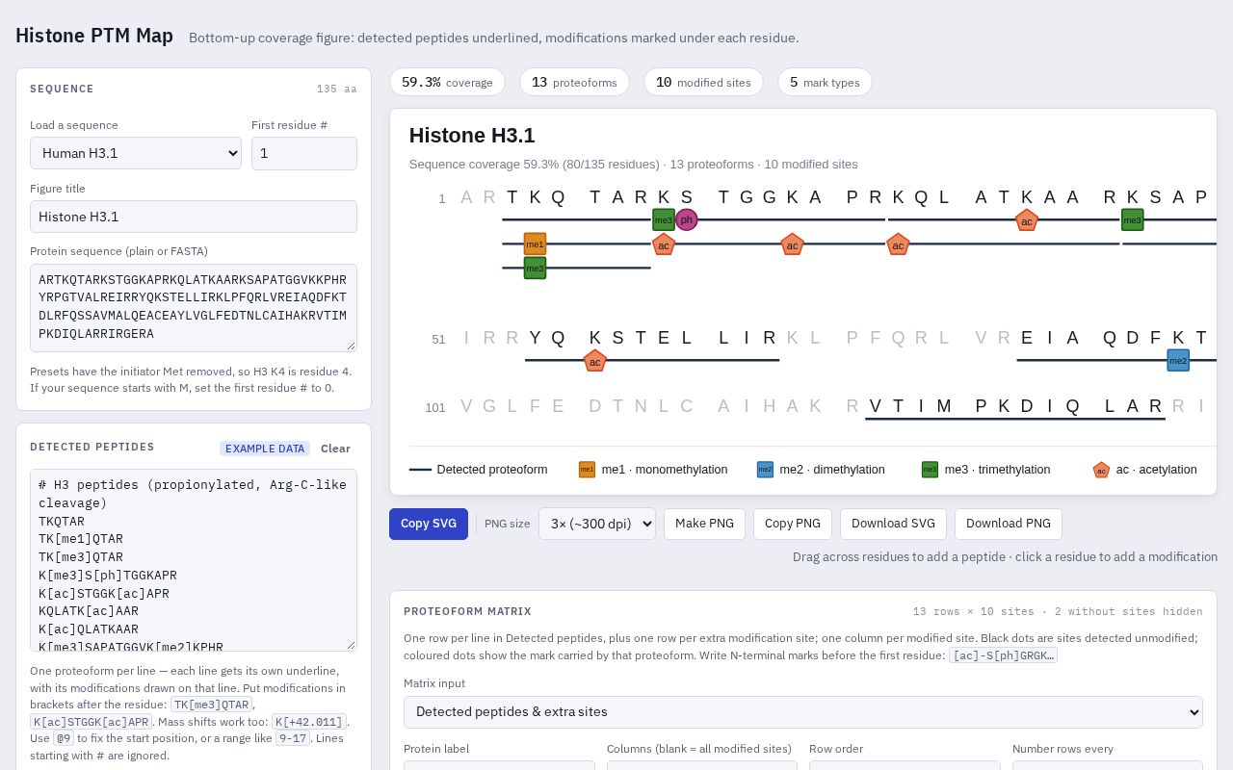Click the green me3 marker under K4
Screen dimensions: 1233x770
(x=535, y=269)
